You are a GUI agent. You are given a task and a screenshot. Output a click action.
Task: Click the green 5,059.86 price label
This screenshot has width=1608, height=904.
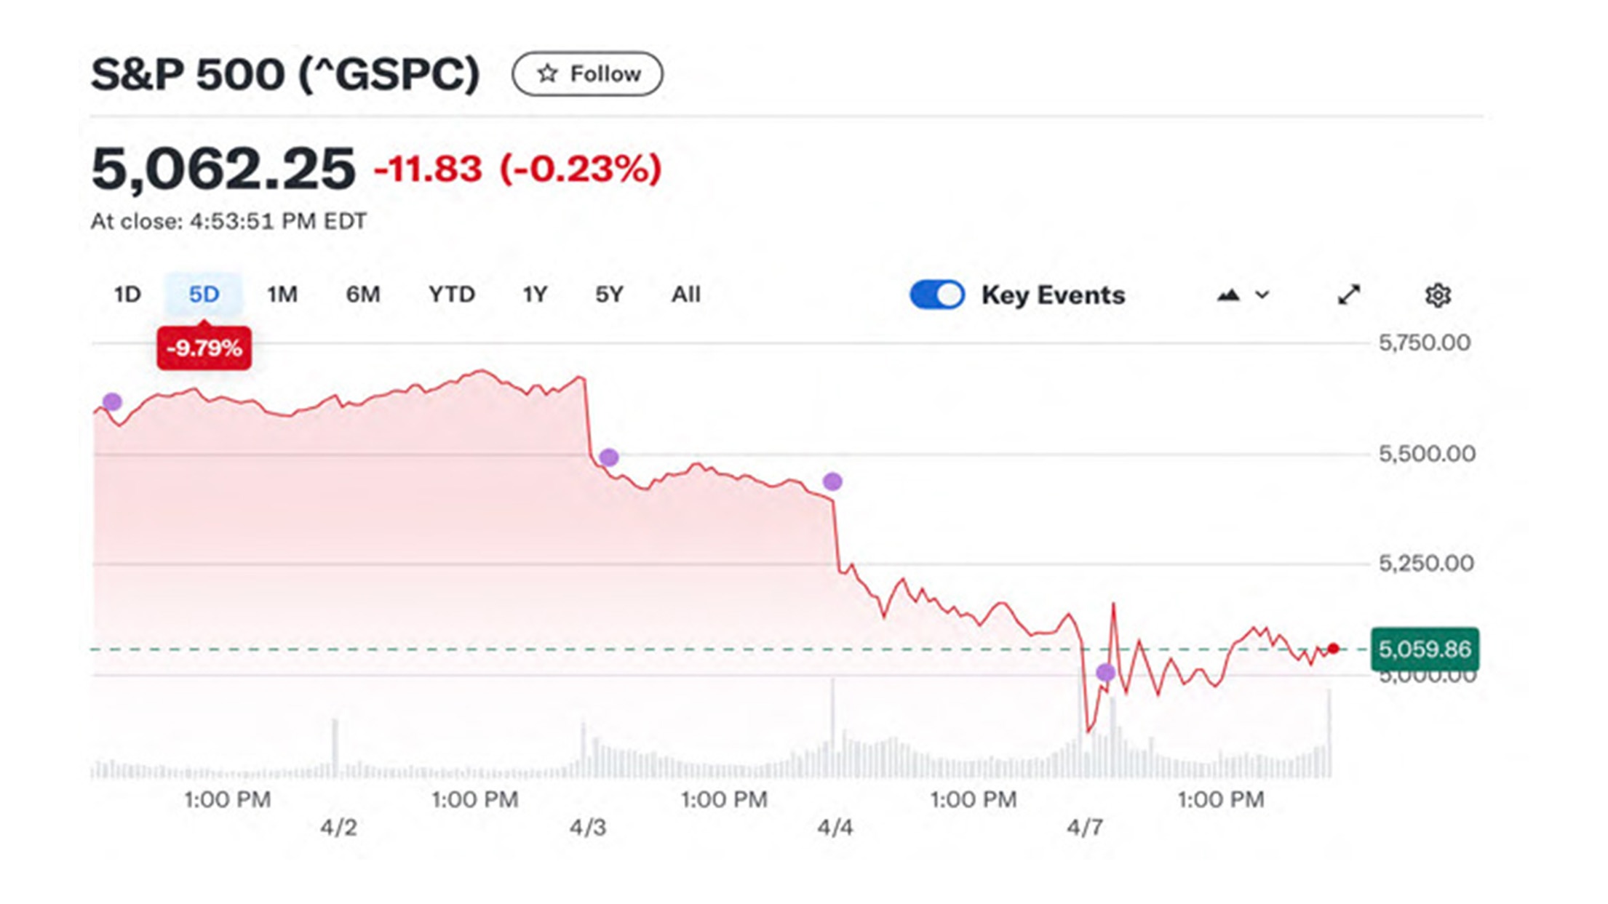click(x=1424, y=649)
